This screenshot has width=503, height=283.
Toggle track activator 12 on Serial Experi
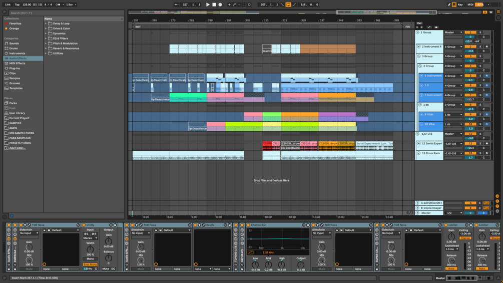470,143
